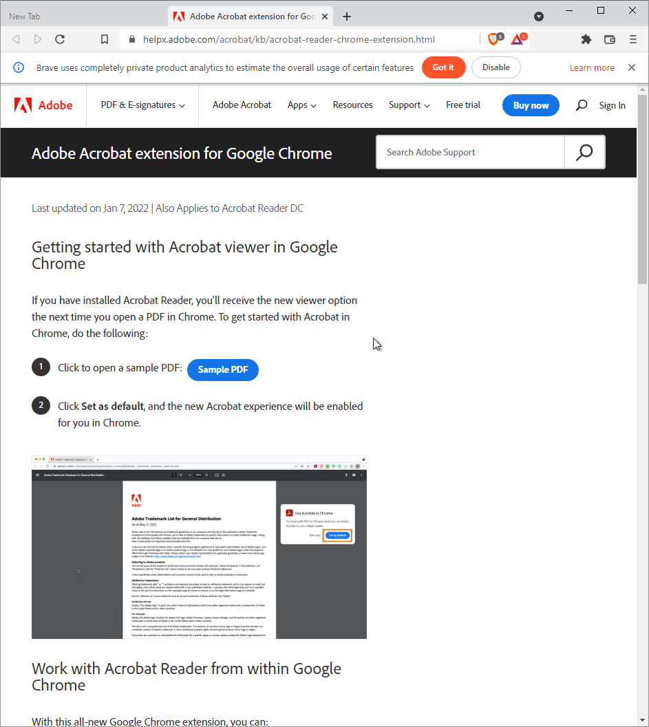Open the Brave Wallet icon

[x=609, y=39]
